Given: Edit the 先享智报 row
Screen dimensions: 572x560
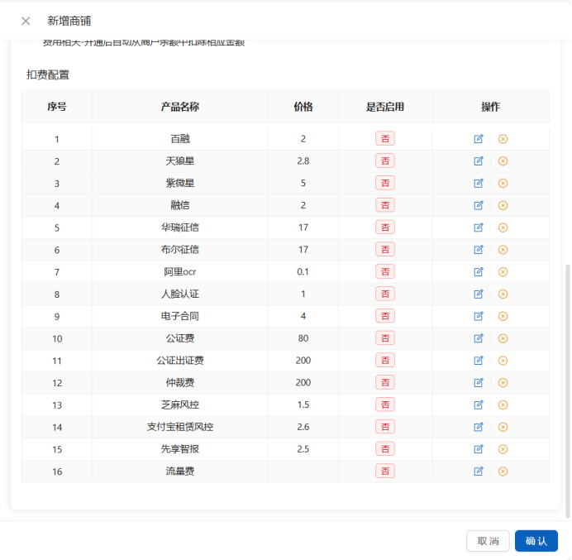Looking at the screenshot, I should [x=479, y=449].
